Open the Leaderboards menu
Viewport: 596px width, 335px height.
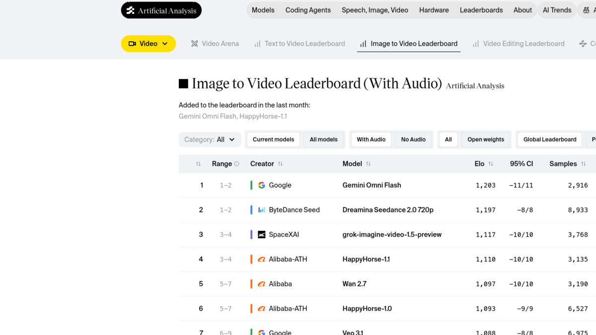[481, 10]
